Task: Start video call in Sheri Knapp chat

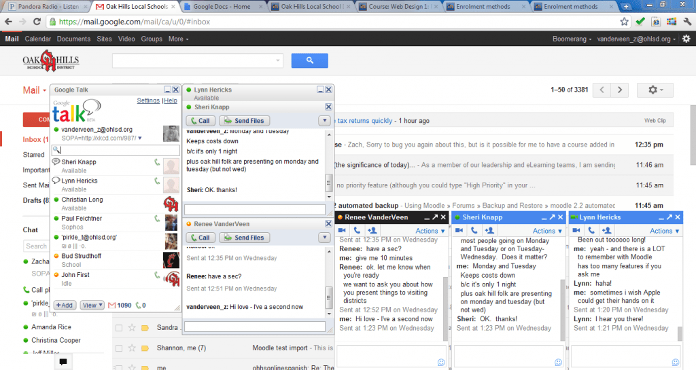Action: pyautogui.click(x=459, y=230)
